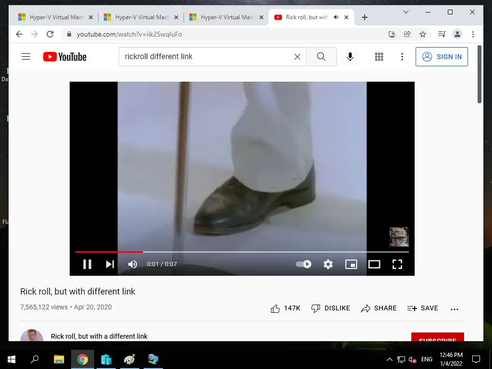Viewport: 492px width, 369px height.
Task: Enable miniplayer mode
Action: coord(351,264)
